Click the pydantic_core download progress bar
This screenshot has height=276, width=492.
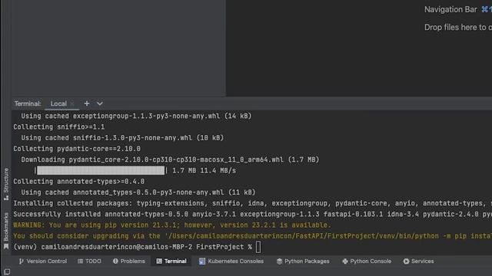pos(101,170)
